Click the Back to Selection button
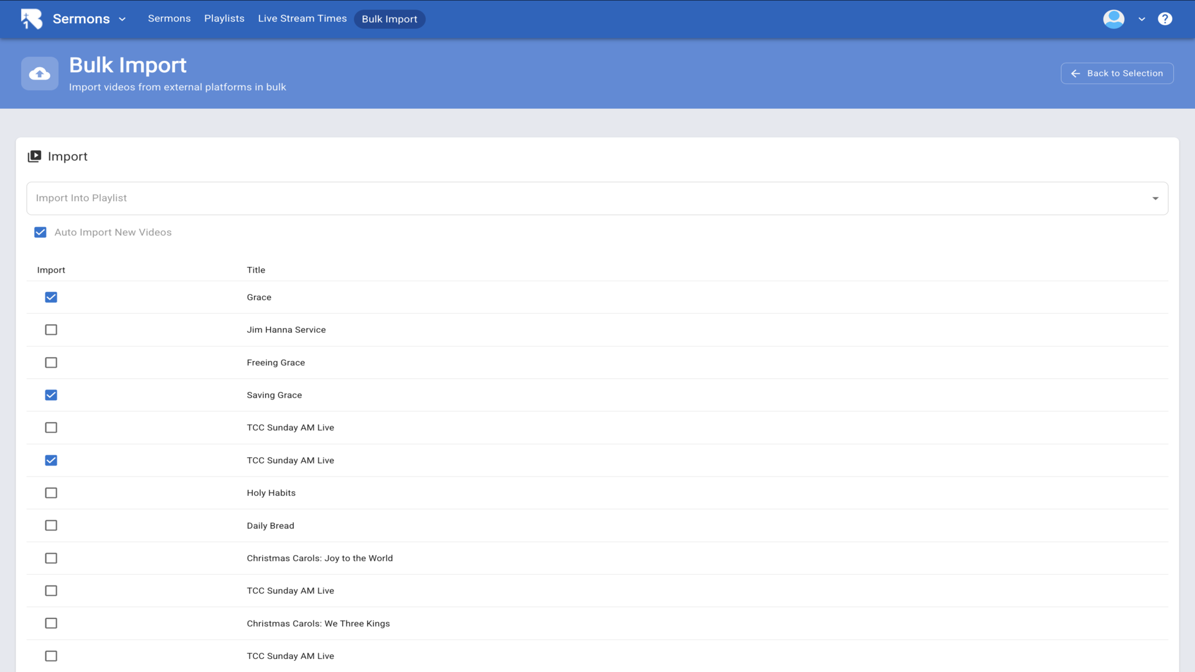 tap(1117, 73)
